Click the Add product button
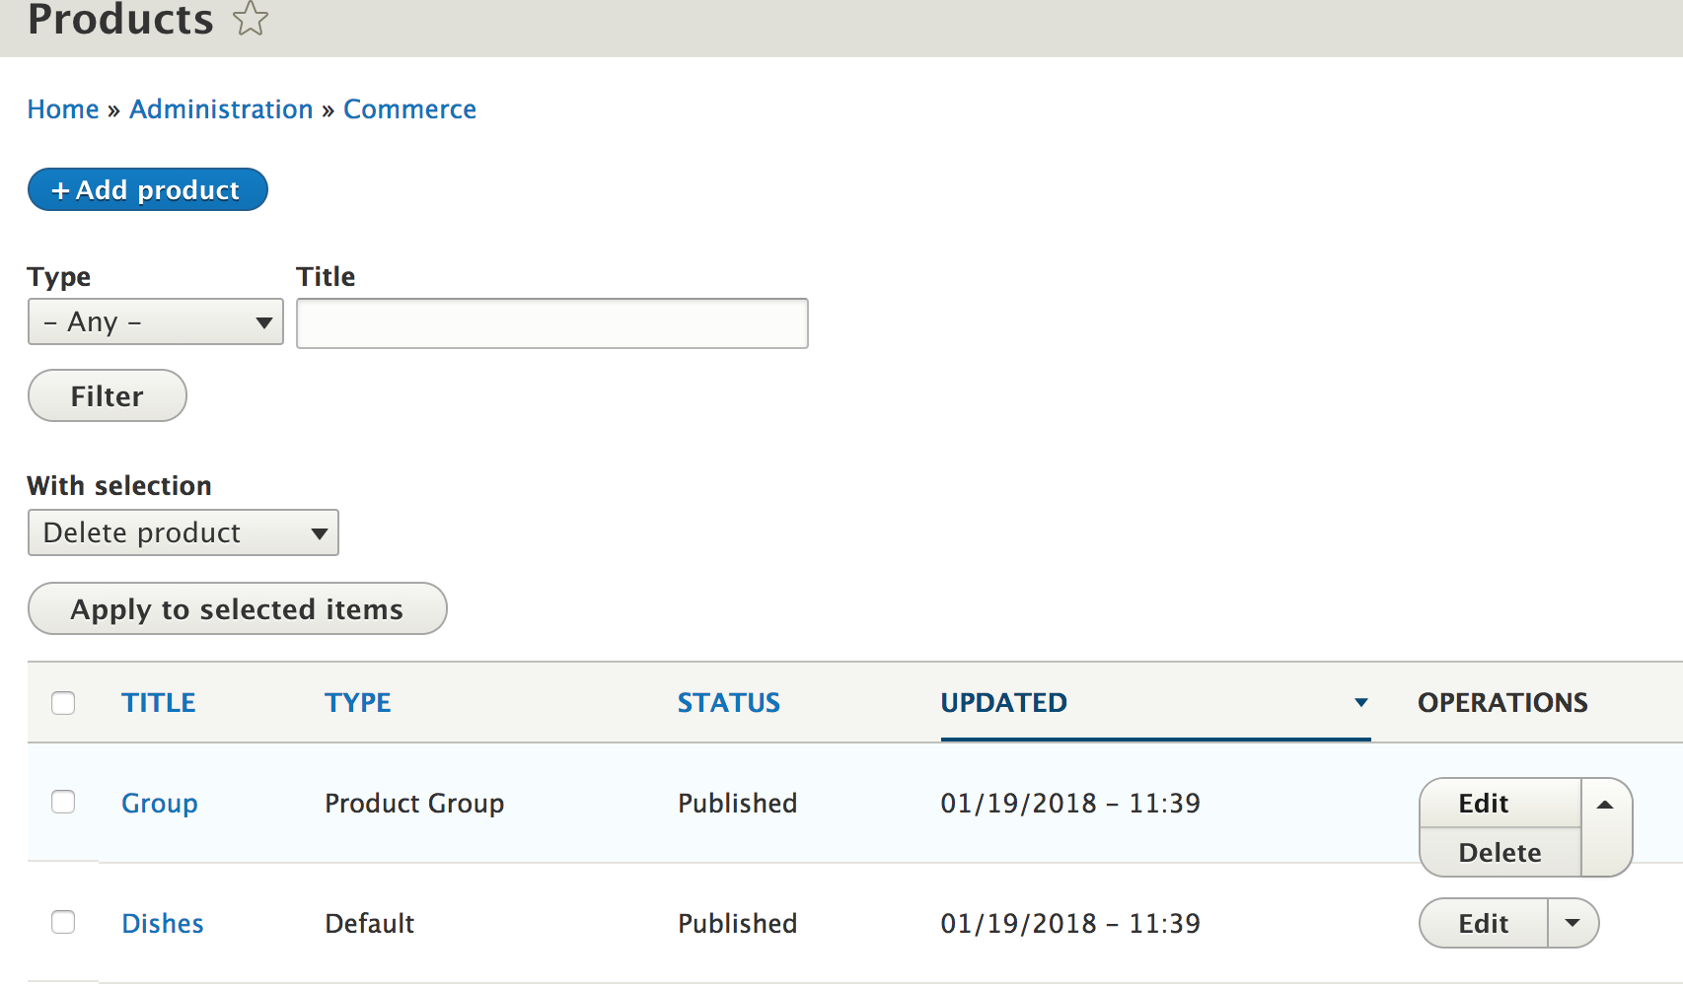Screen dimensions: 1683x988 147,189
